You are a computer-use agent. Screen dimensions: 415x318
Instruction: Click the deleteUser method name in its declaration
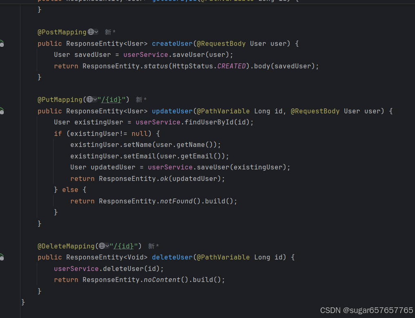point(172,257)
